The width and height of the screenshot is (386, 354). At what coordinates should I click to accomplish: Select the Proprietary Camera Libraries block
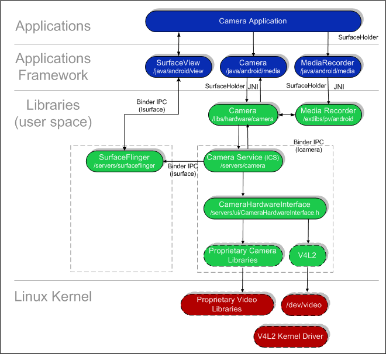click(242, 255)
